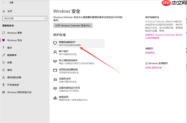
Task: Click the shield icon next to Windows 安全
Action: pos(3,40)
